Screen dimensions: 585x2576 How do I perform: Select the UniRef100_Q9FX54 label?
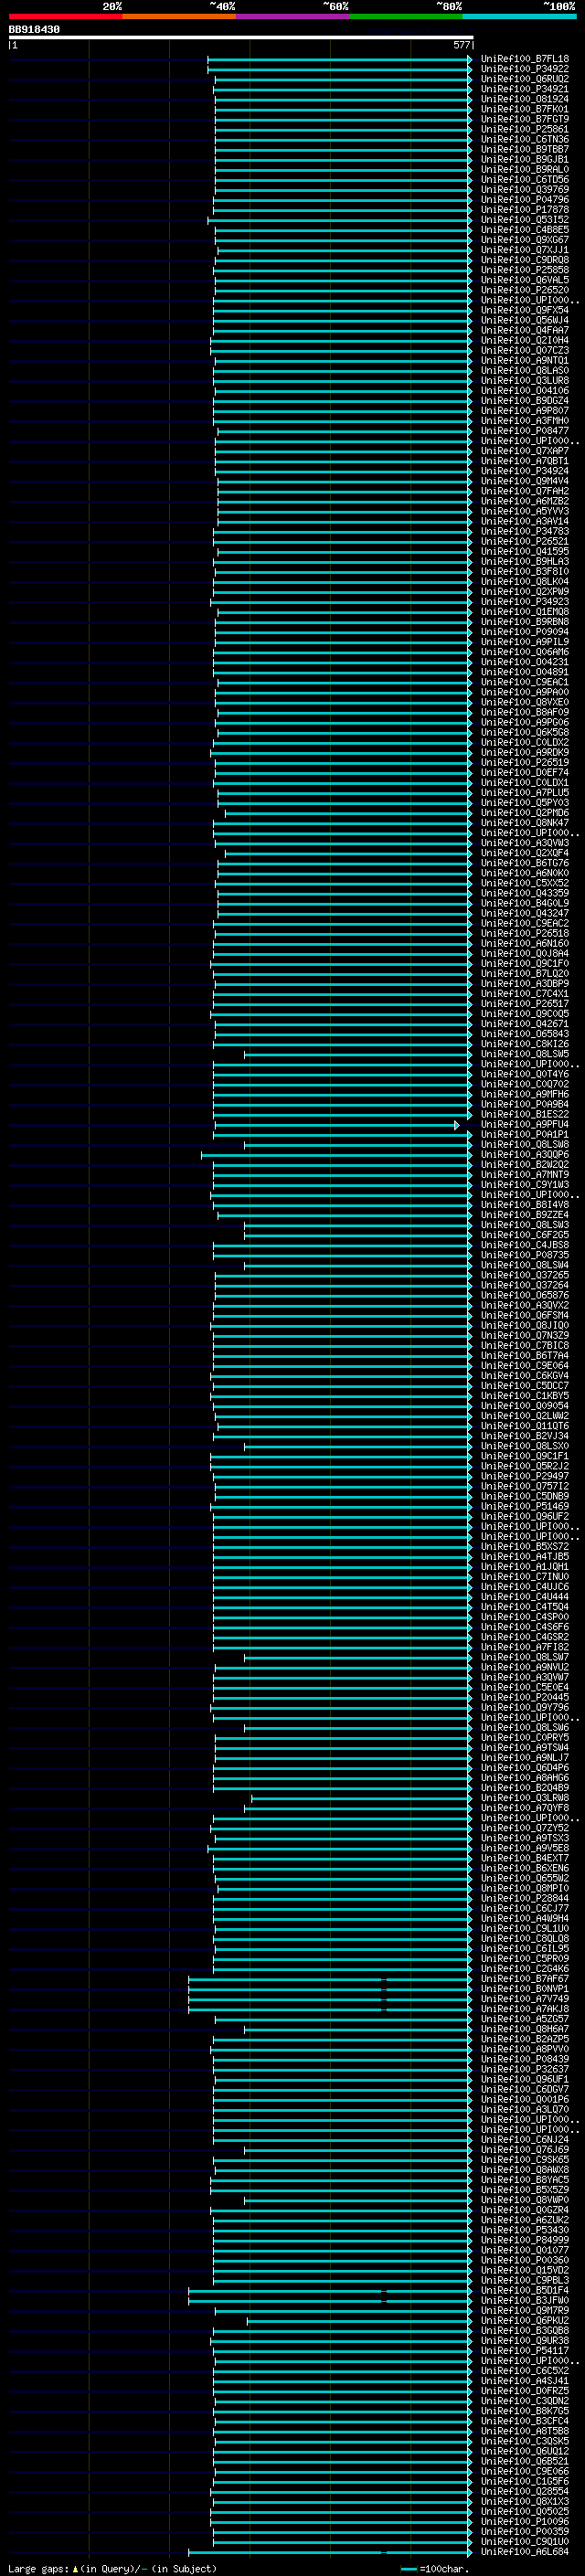pos(524,310)
